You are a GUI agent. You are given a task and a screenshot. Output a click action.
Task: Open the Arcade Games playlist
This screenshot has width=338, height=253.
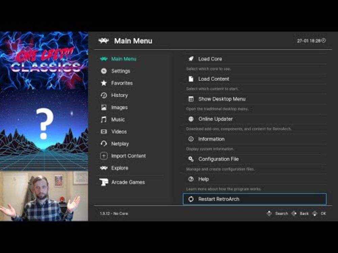point(128,182)
